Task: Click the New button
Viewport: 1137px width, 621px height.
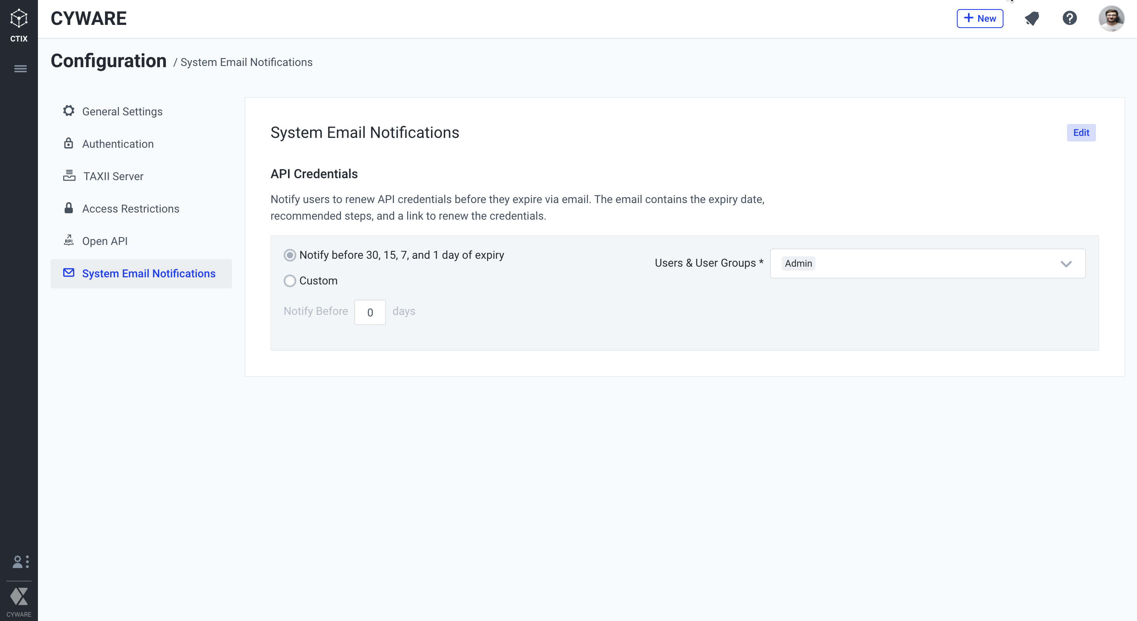Action: pos(979,19)
